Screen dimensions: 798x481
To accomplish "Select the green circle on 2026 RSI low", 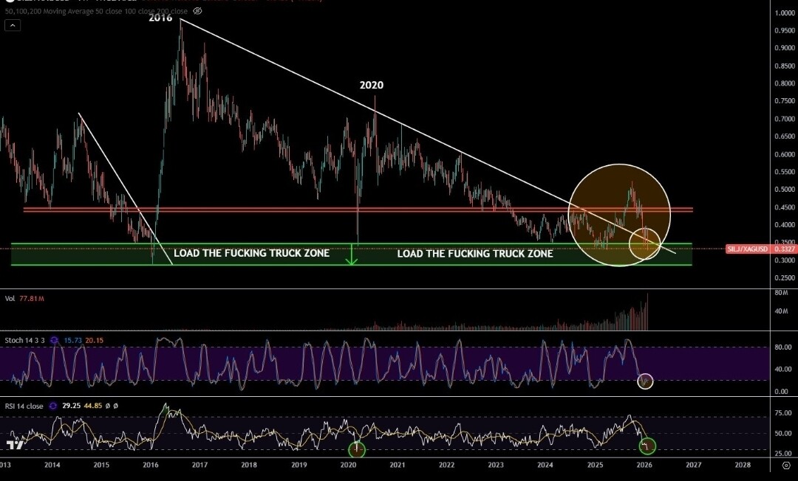I will point(647,446).
